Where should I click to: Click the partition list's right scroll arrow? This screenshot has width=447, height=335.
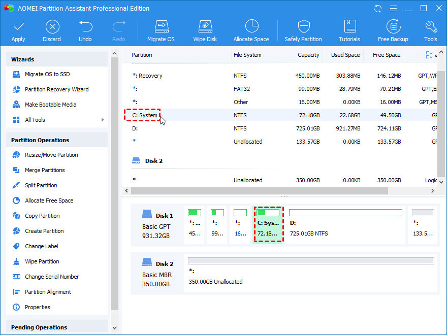click(432, 191)
